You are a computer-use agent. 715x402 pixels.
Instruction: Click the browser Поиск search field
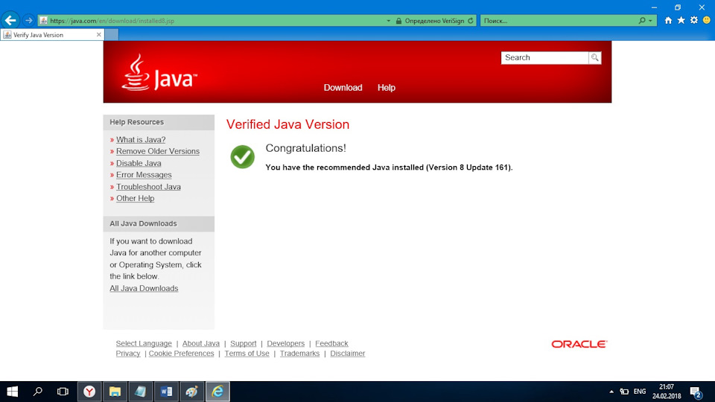point(560,21)
